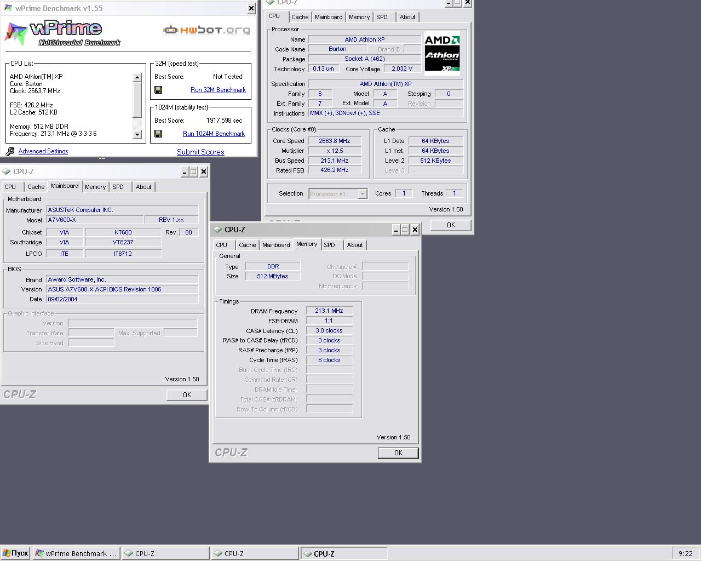Click the system tray clock 9:22

click(685, 553)
